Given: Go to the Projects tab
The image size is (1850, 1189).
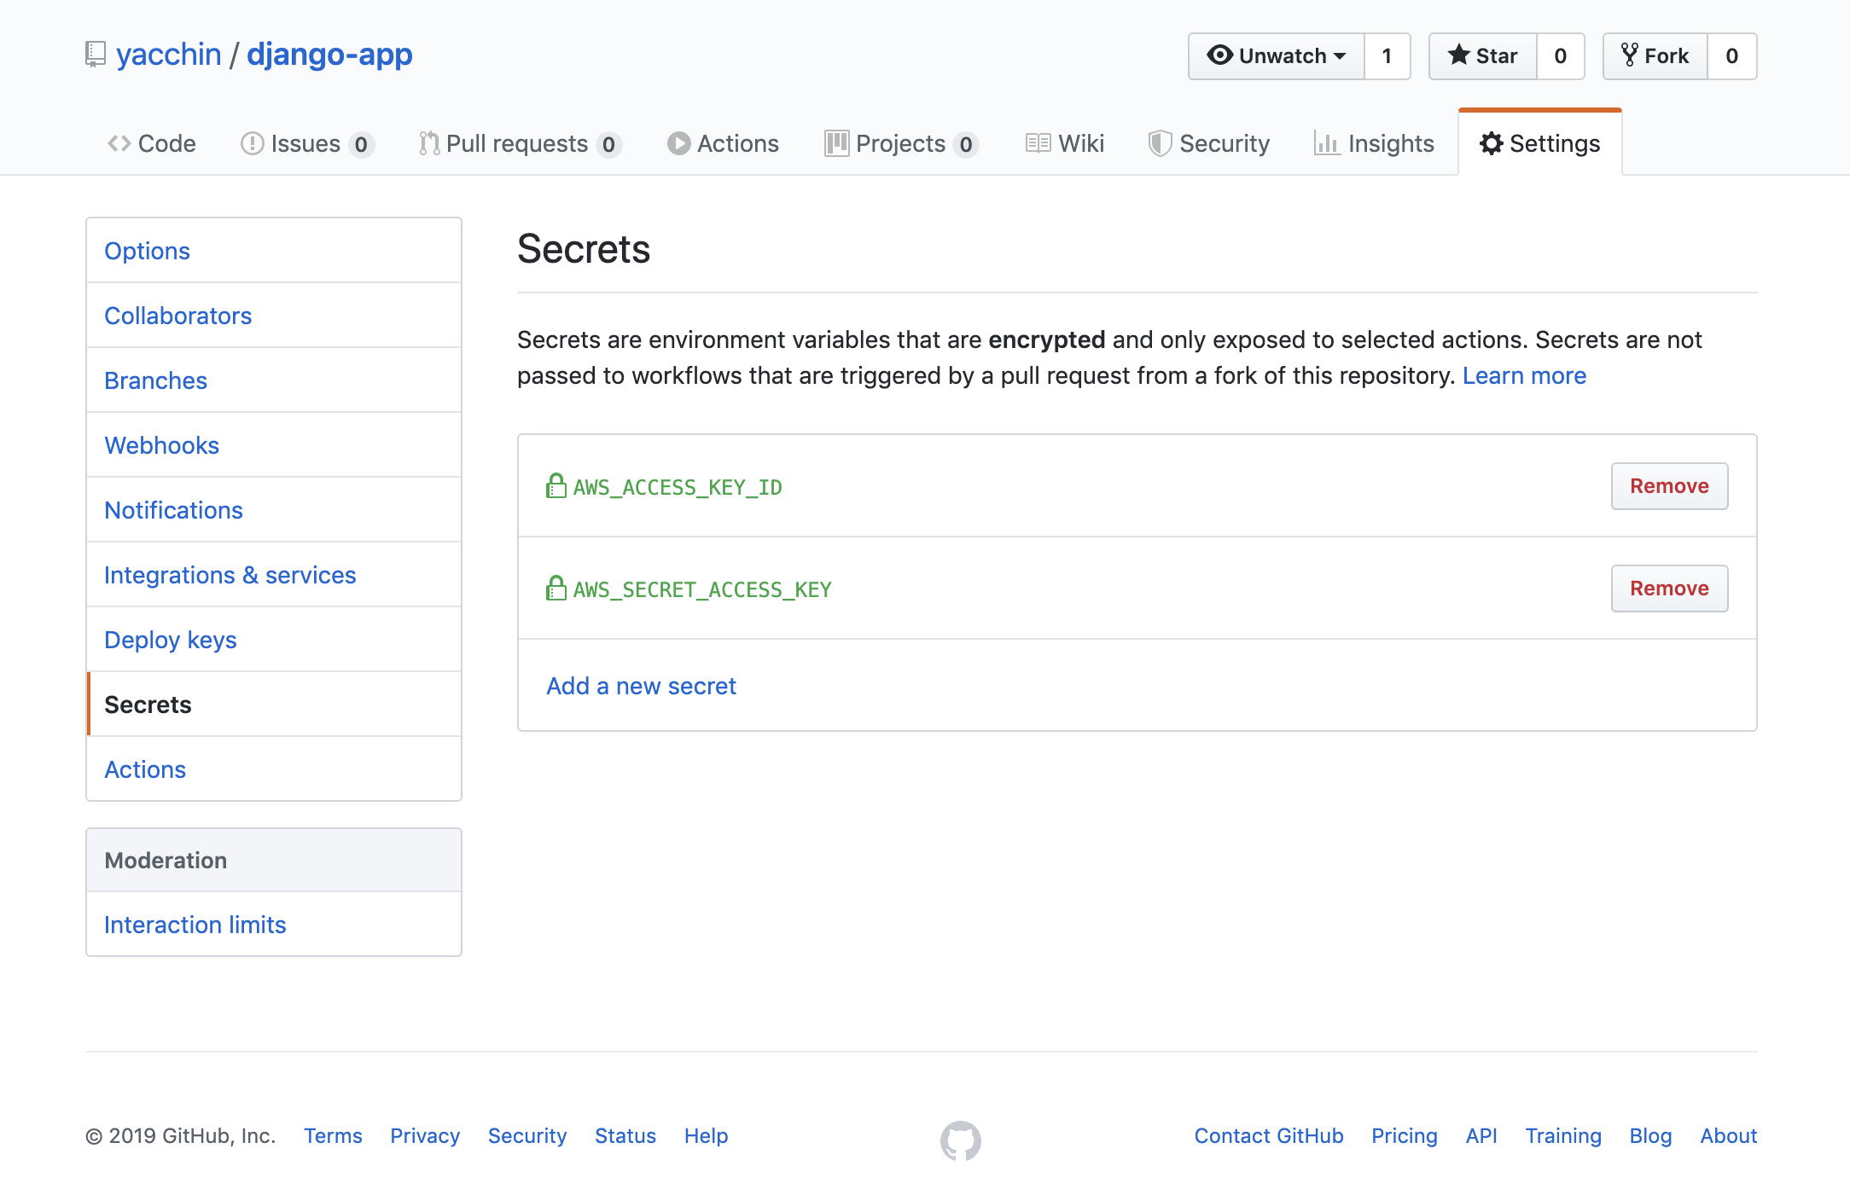Looking at the screenshot, I should click(901, 143).
